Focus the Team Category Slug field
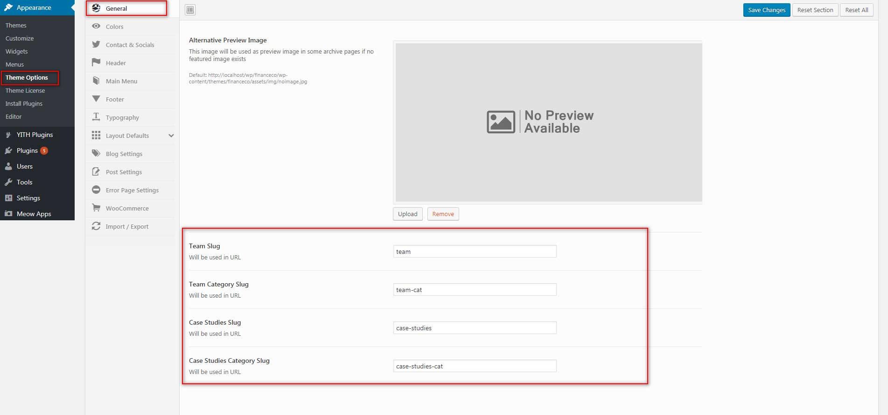 475,290
